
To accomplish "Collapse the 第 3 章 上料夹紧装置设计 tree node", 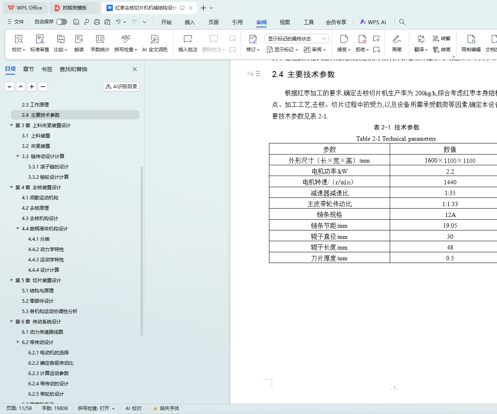I will (x=11, y=125).
